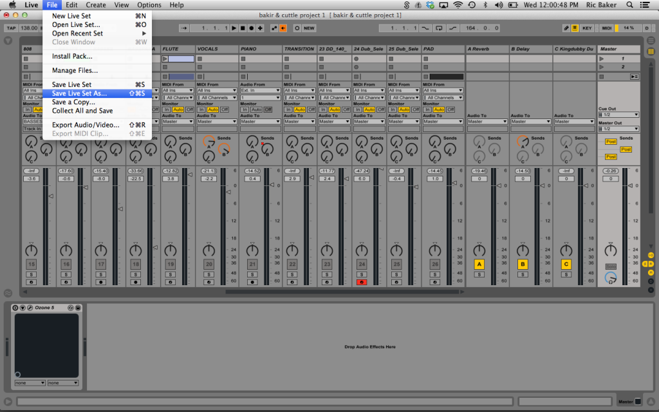Open the browser with the triangle button

coord(8,41)
